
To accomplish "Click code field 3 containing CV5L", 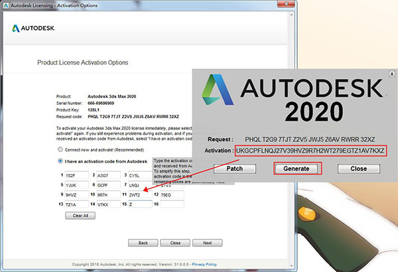I will coord(142,176).
